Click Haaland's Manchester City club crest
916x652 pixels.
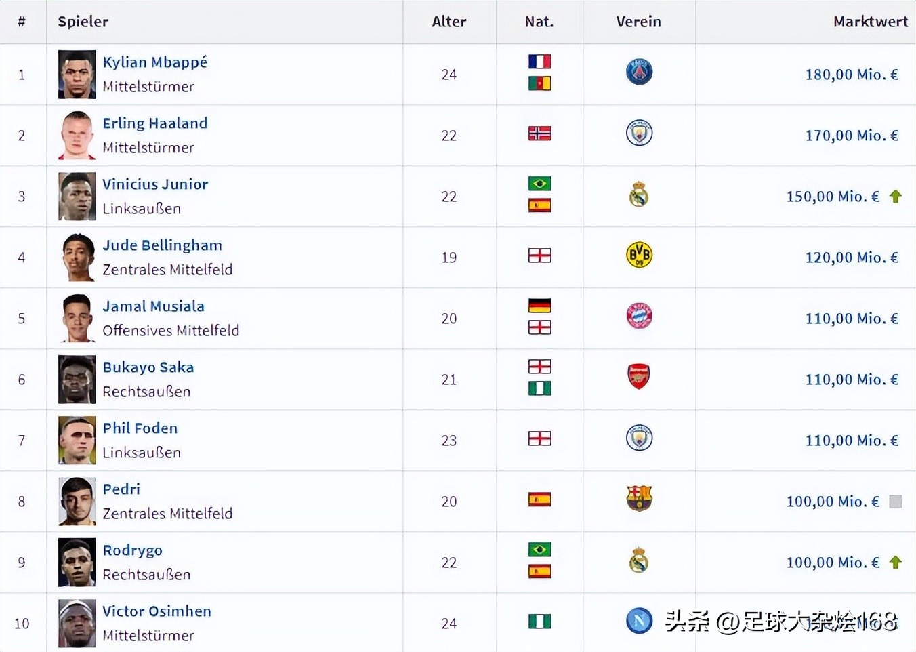click(639, 133)
